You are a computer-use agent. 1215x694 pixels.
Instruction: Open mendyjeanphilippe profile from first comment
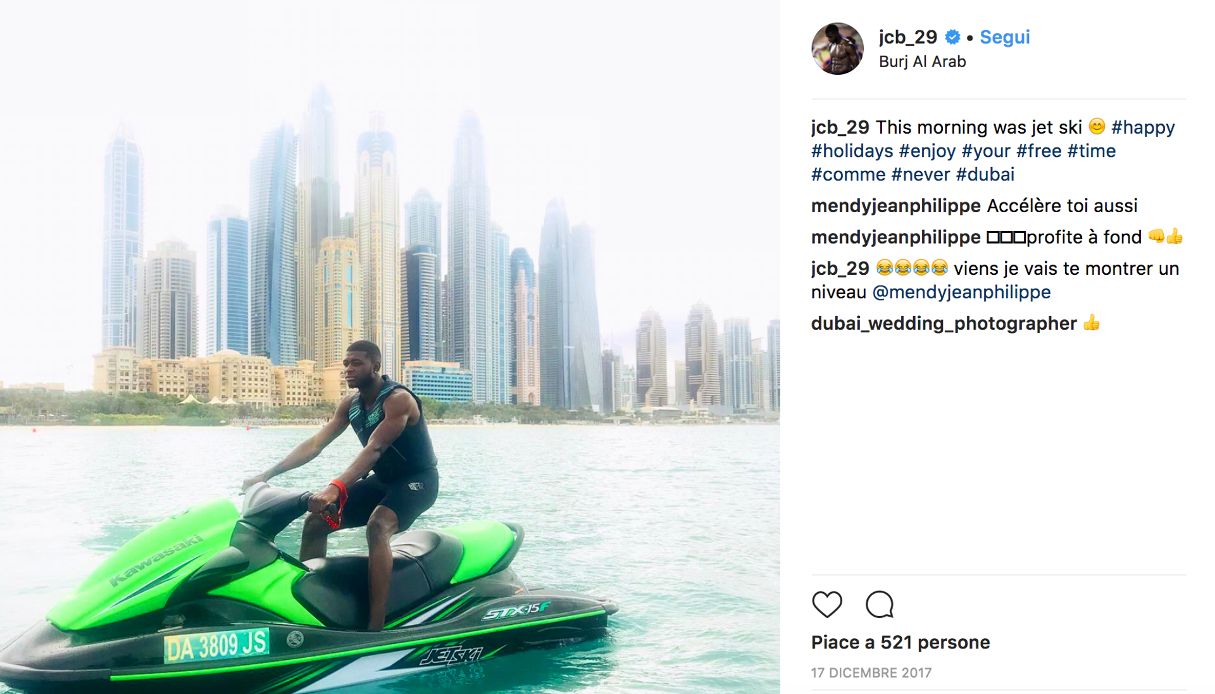[896, 206]
